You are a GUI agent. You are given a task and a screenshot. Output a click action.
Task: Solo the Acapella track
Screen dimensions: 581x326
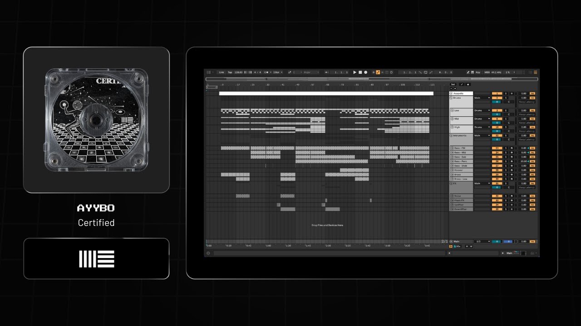[x=506, y=93]
